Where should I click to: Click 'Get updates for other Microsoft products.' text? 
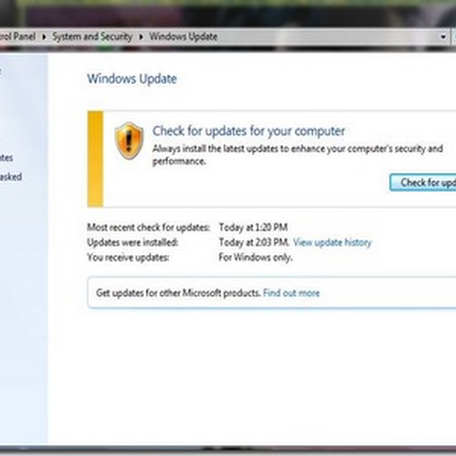click(x=178, y=293)
